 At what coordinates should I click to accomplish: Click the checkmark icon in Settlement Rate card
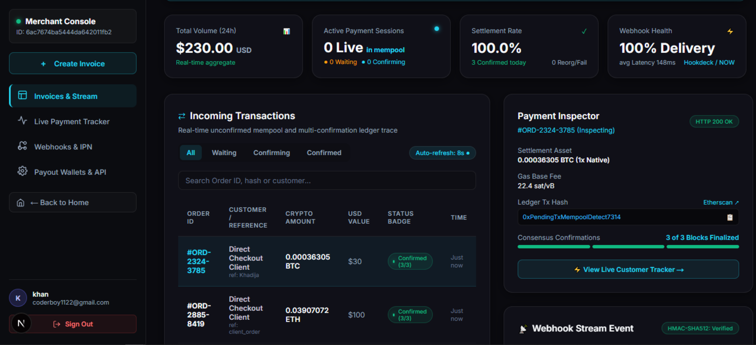click(584, 31)
